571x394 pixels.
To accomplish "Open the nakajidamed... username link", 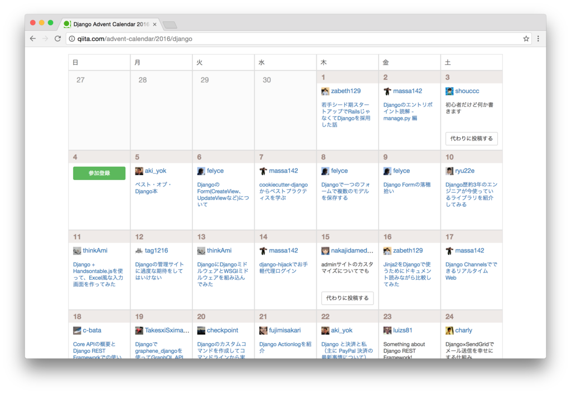I will click(352, 251).
